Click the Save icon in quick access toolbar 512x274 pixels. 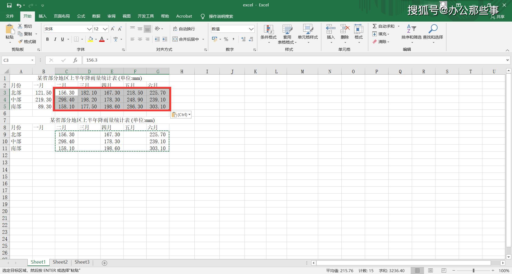[9, 5]
